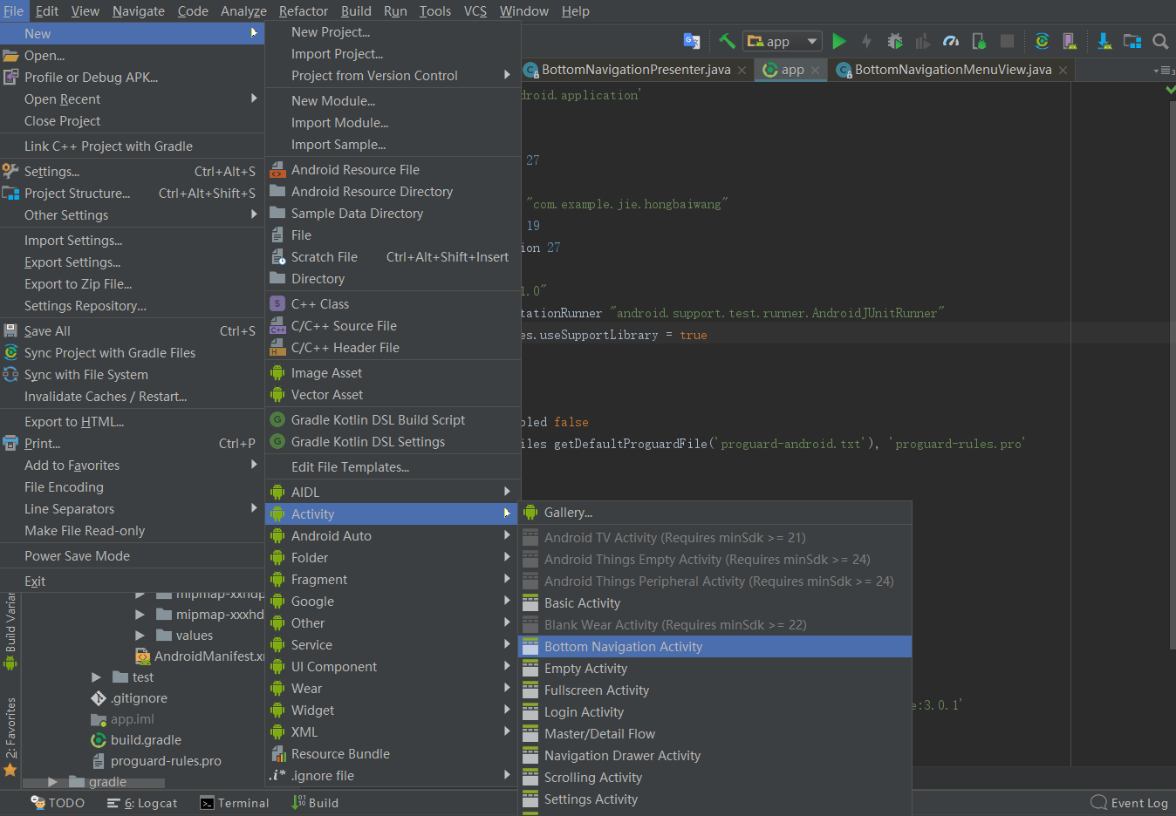1176x816 pixels.
Task: Switch to BottomNavigationMenuView.java tab
Action: (953, 70)
